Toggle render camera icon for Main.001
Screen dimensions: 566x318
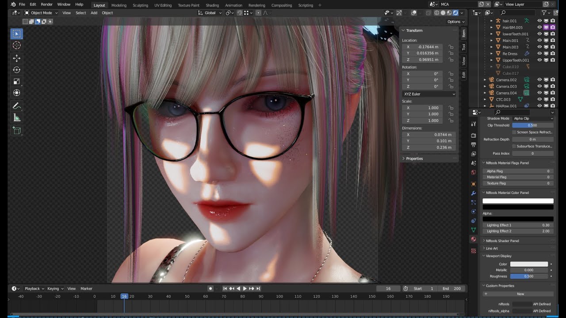[x=553, y=41]
